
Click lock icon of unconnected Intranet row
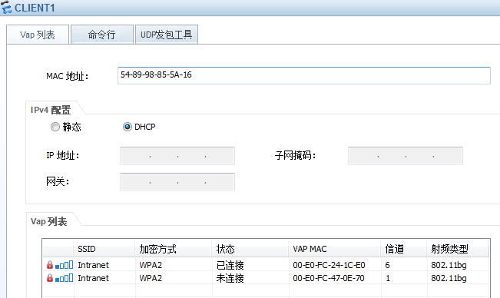[x=50, y=278]
